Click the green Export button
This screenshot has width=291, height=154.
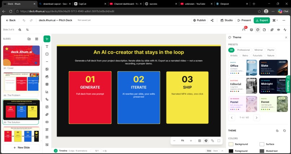point(262,21)
